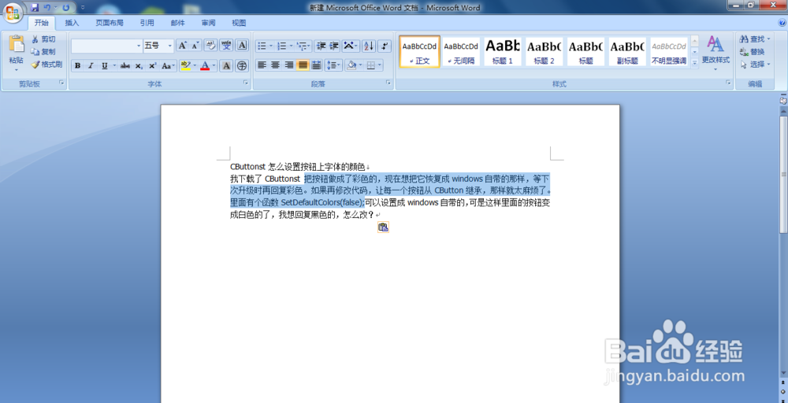Activate the Format Painter (格式刷)
This screenshot has height=403, width=788.
click(46, 65)
